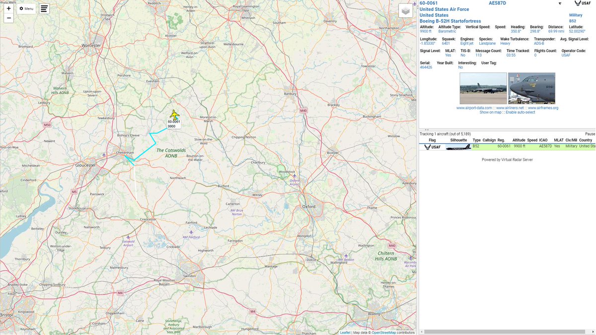Click the AE587D ICAO heading in details
Screen dimensions: 596x335
pyautogui.click(x=497, y=3)
